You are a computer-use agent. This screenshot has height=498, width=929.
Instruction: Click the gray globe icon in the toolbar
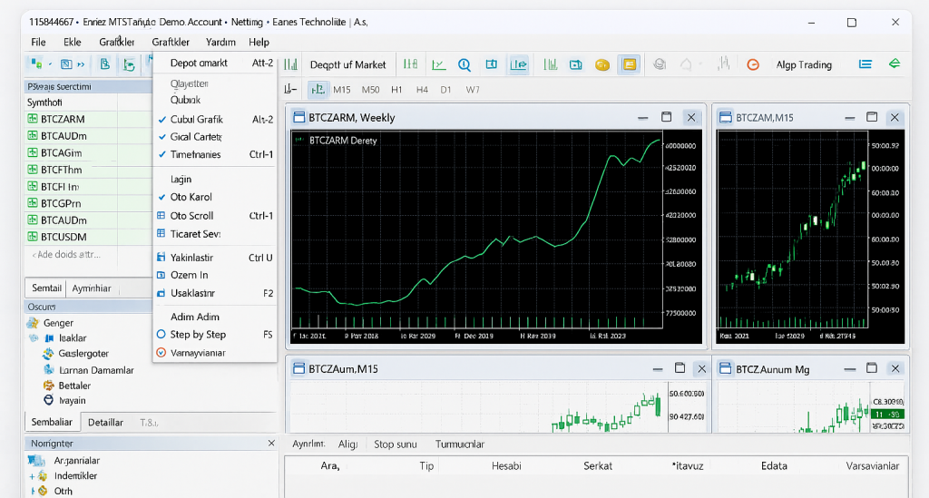[660, 64]
